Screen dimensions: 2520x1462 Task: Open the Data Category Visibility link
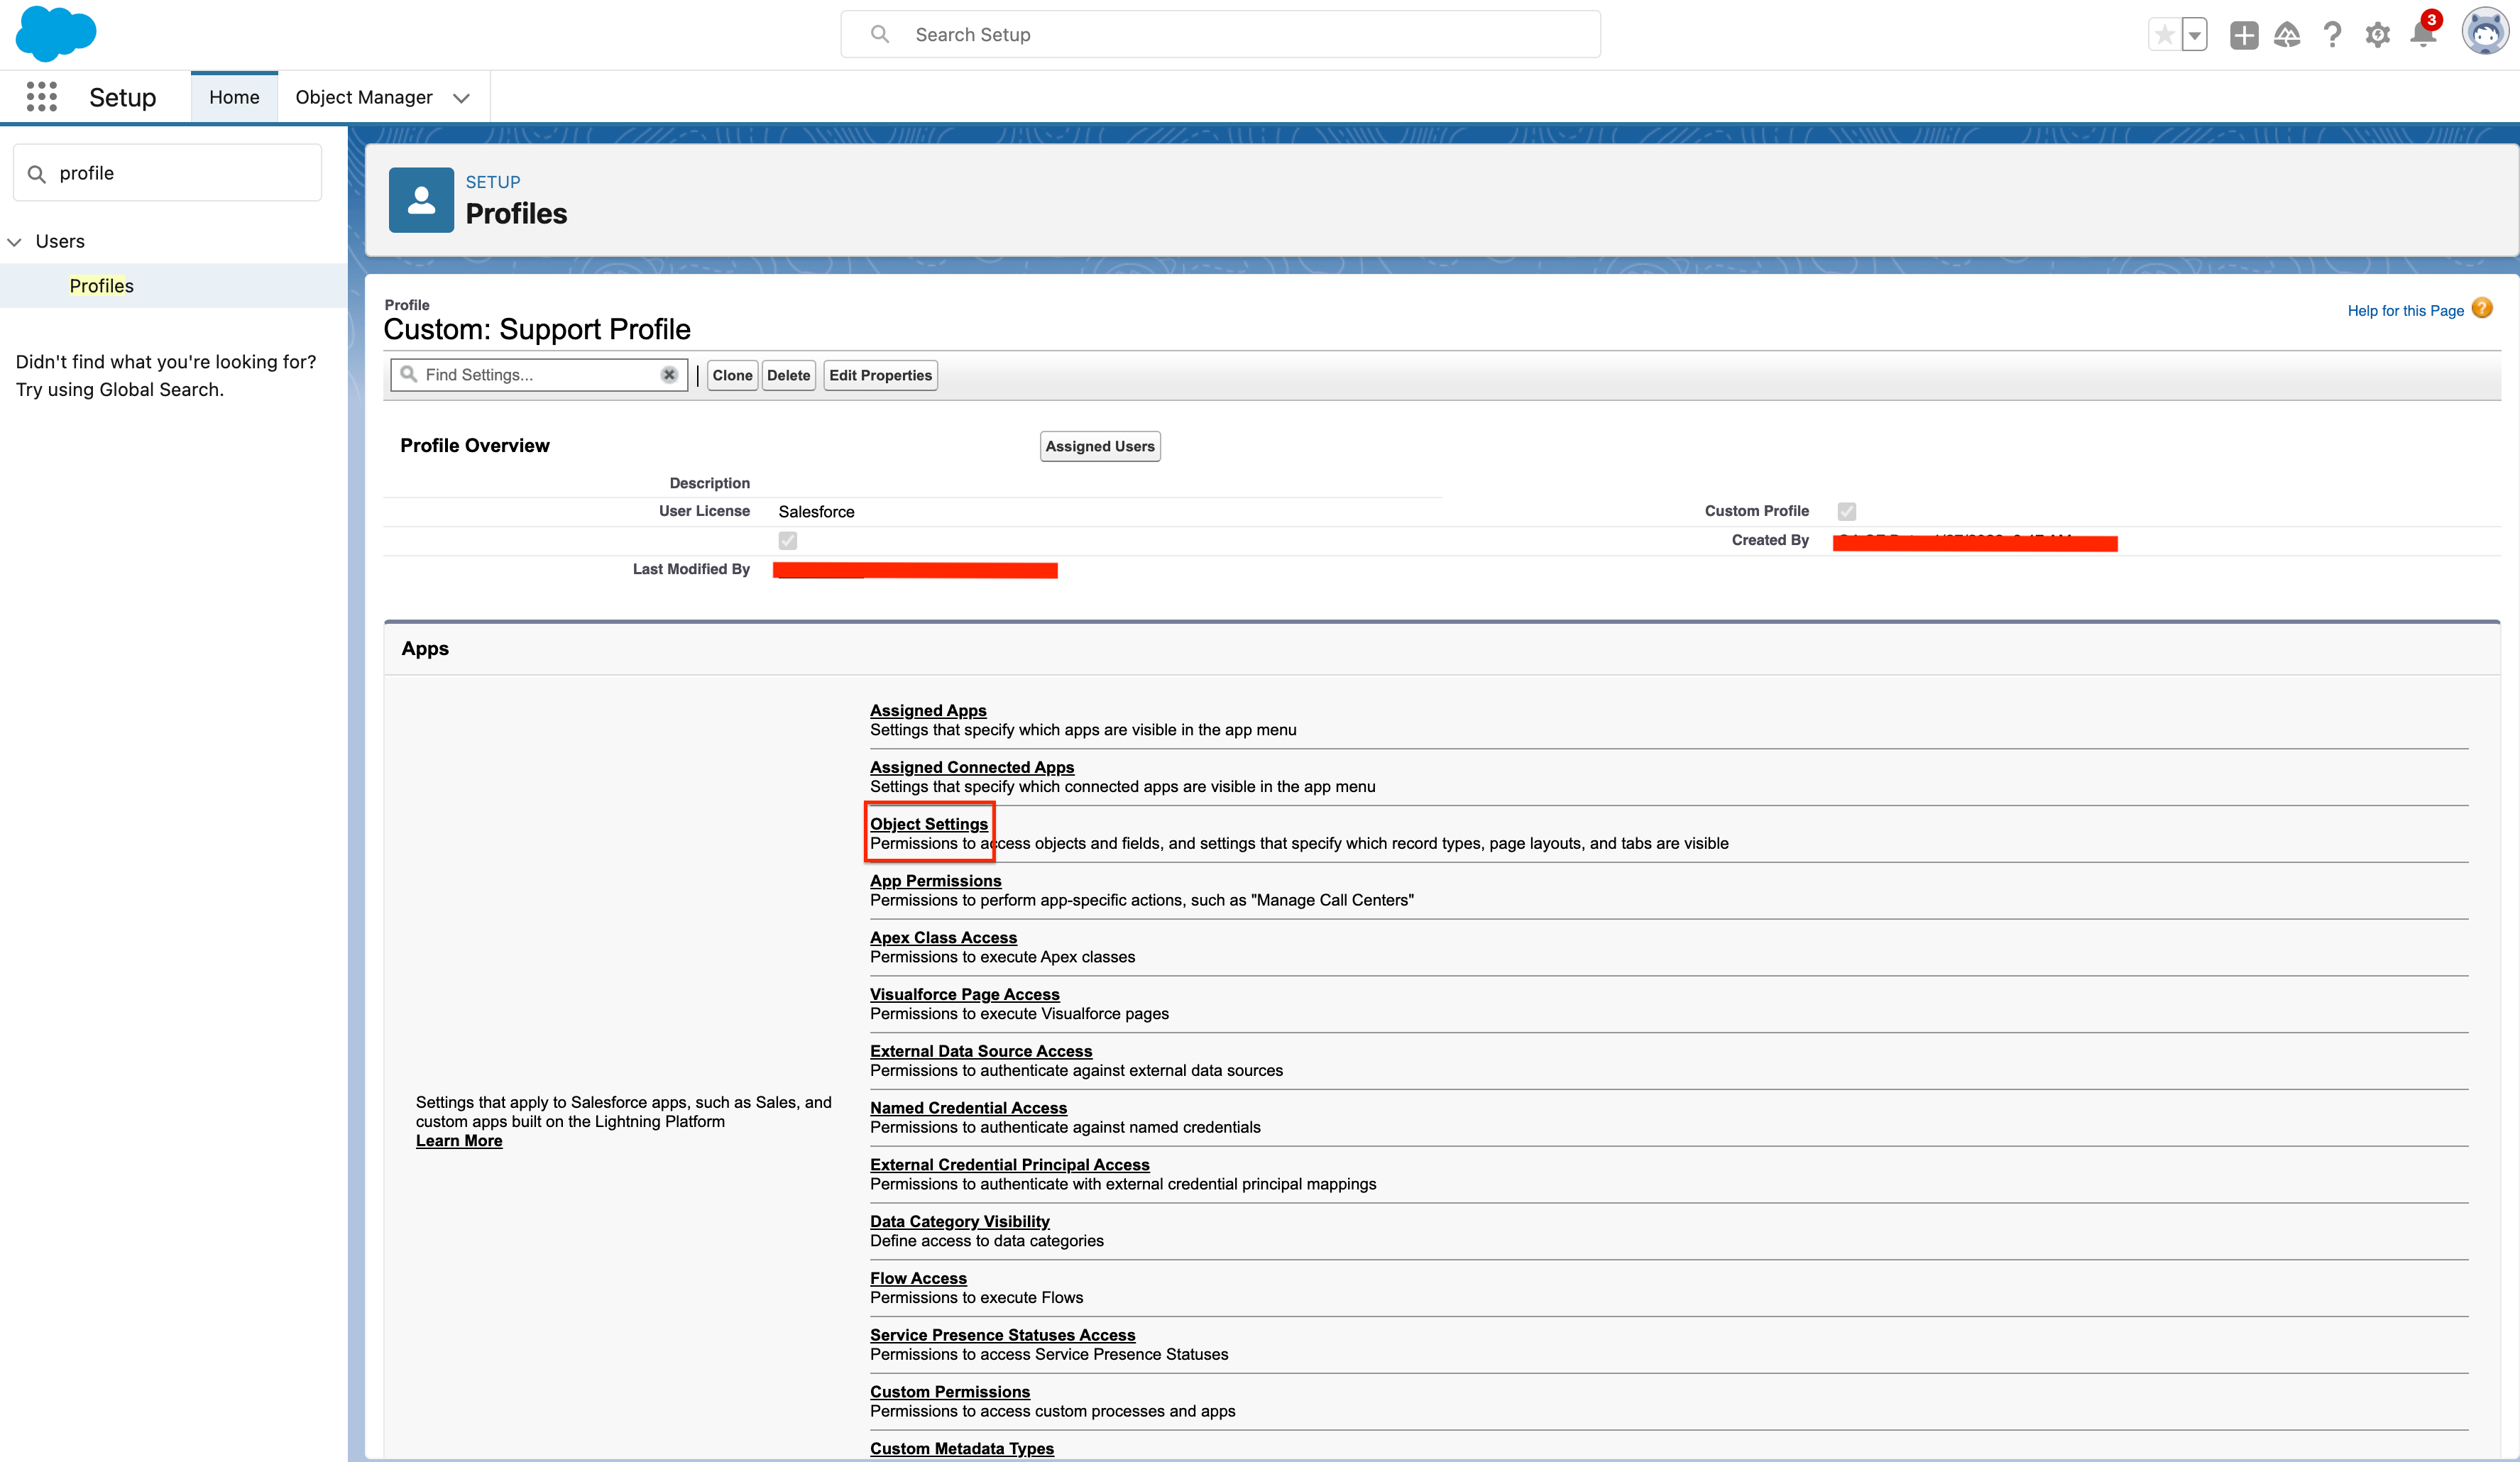960,1223
